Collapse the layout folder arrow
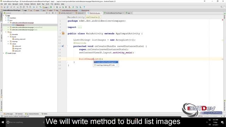Viewport: 226px width, 127px height. click(8, 37)
